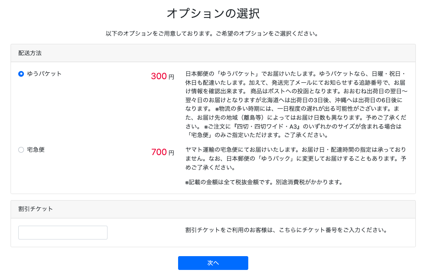Click the ゆうパケット option label text

(x=44, y=73)
